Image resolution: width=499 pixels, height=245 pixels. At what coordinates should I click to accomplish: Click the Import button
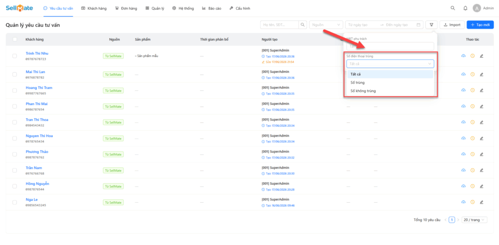[452, 25]
